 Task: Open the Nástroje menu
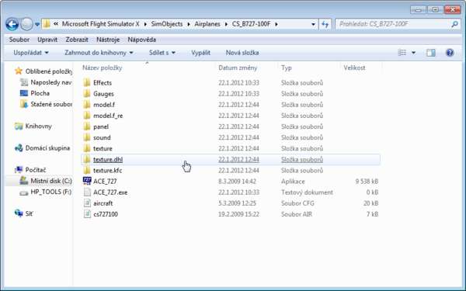(108, 40)
